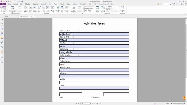Select the Push Button form field tool
The image size is (187, 105).
coord(26,9)
